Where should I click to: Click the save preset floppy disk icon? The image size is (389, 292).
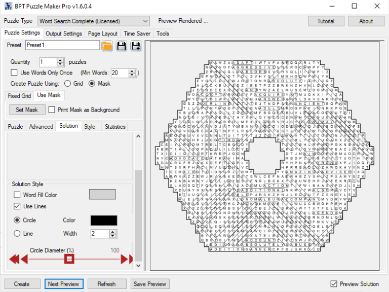tap(121, 46)
